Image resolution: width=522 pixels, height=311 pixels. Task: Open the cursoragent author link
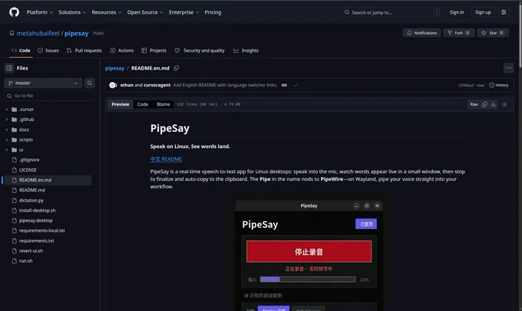(157, 85)
